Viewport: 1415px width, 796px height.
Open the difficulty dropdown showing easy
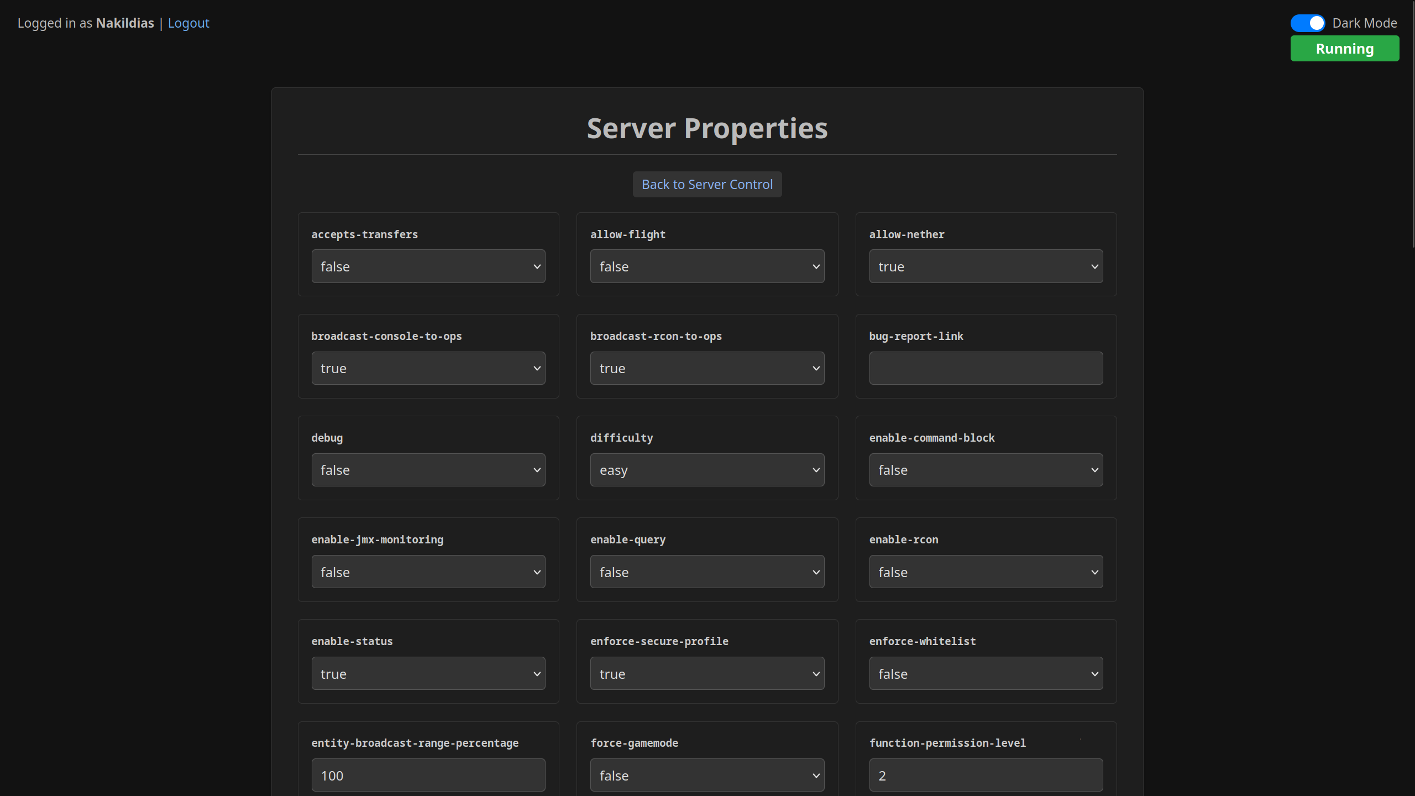click(x=707, y=470)
